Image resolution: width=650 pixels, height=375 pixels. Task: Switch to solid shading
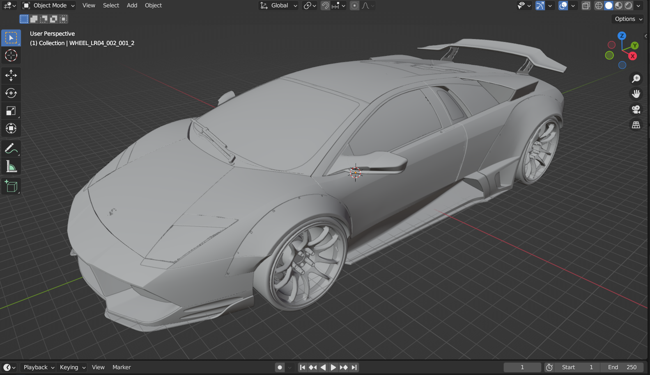click(x=609, y=6)
